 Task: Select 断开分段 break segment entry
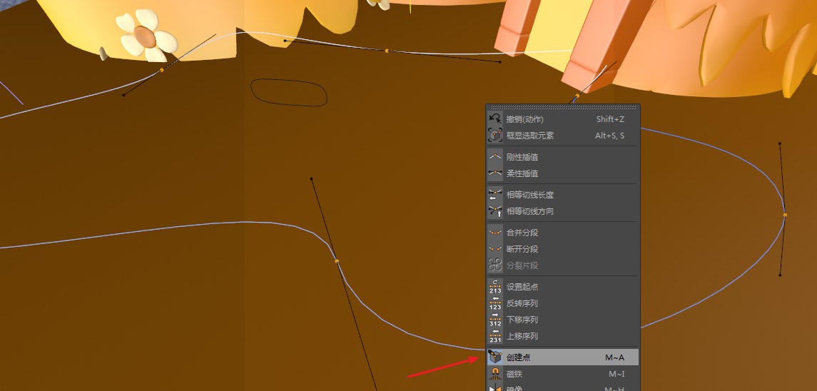(562, 249)
